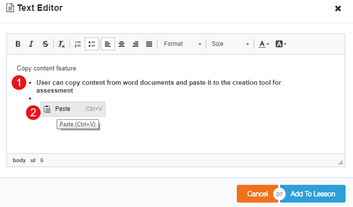Center align the text
Viewport: 353px width, 207px height.
click(121, 44)
